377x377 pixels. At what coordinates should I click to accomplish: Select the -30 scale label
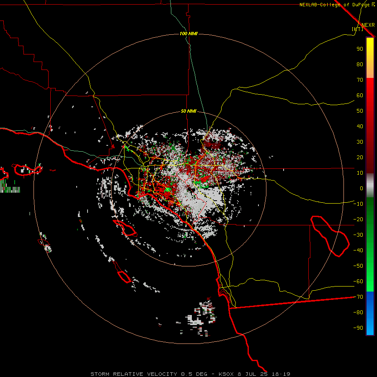click(x=358, y=235)
